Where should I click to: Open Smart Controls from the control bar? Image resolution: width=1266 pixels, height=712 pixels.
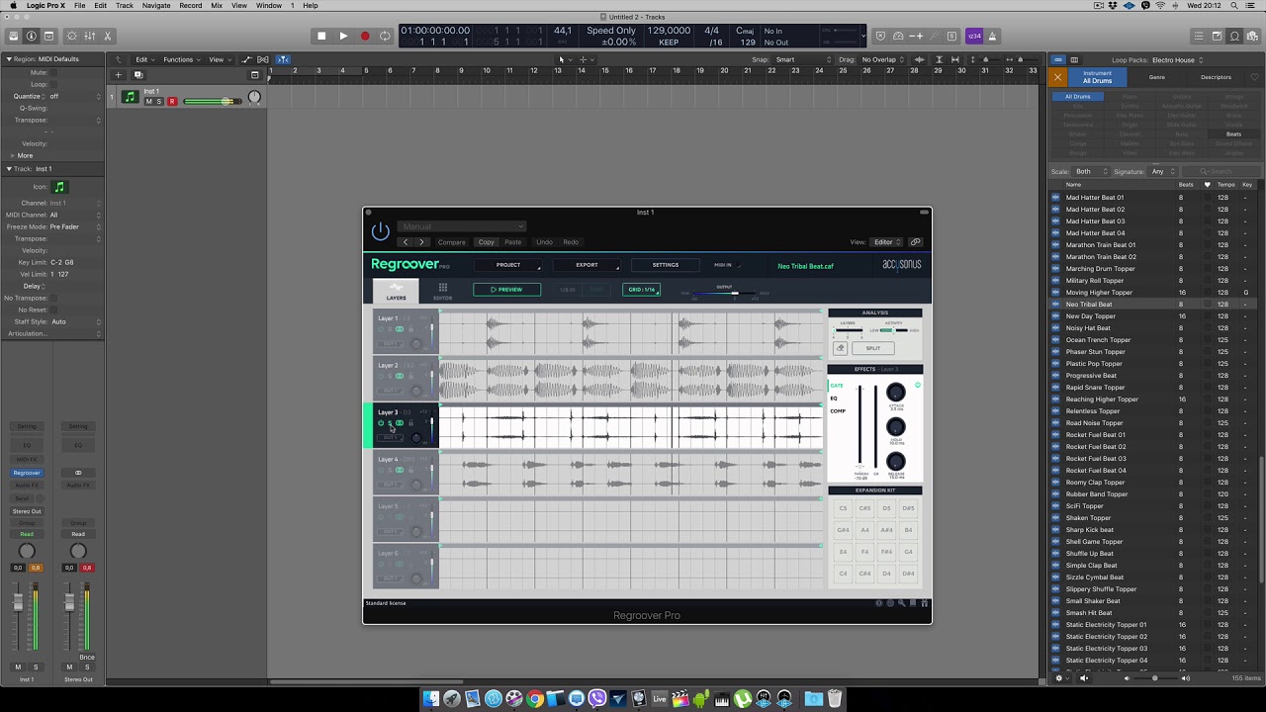(x=71, y=36)
